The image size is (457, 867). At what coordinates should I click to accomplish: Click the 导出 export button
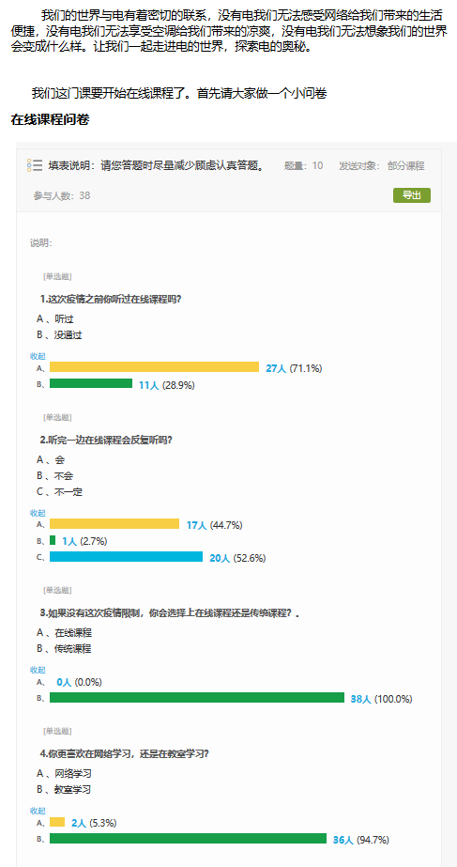(x=412, y=195)
